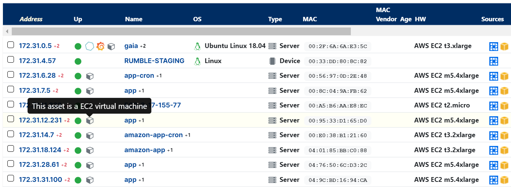
Task: Select the checkbox for 172.31.4.57
Action: 11,60
